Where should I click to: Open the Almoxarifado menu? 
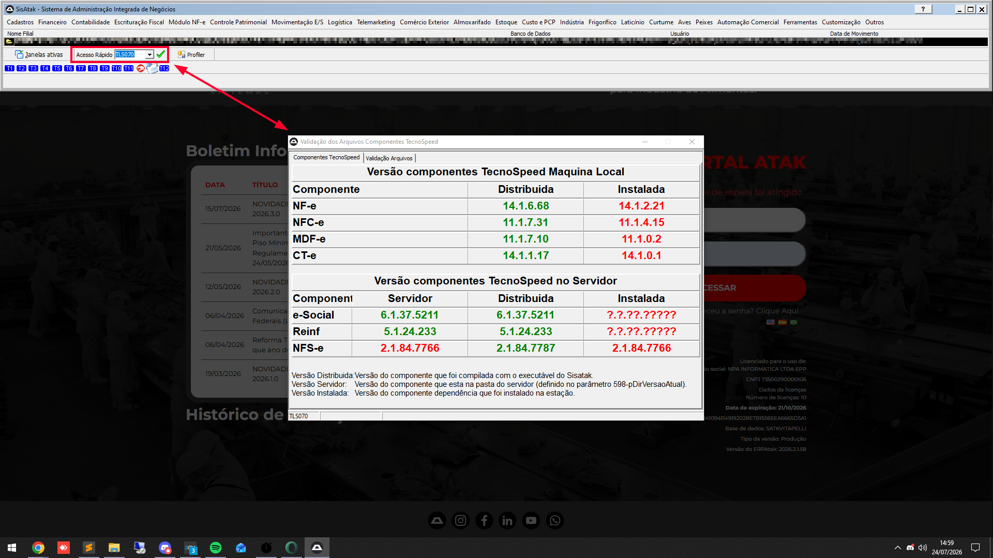(x=472, y=22)
